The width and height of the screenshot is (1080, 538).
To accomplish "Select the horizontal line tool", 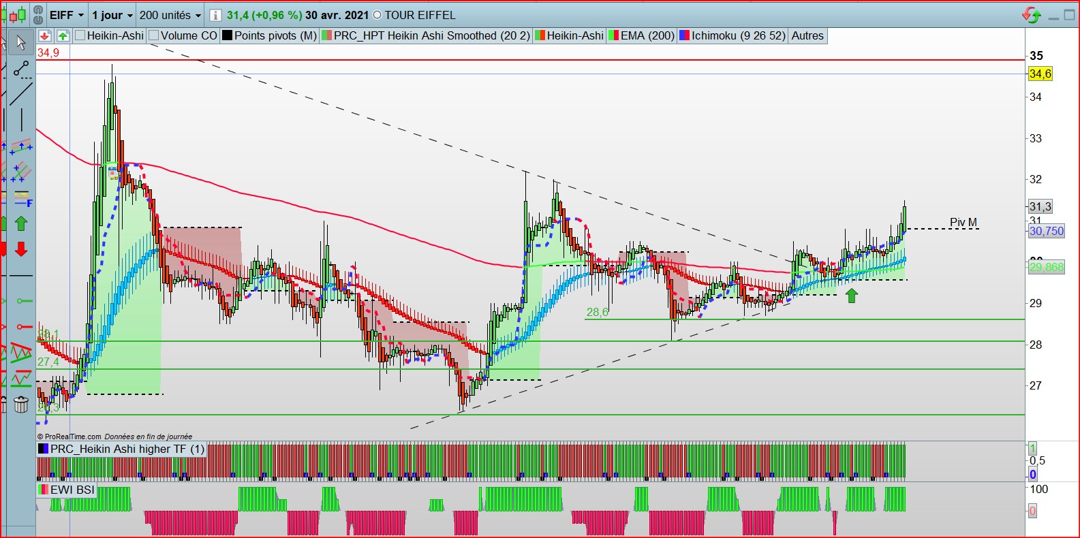I will pos(21,276).
